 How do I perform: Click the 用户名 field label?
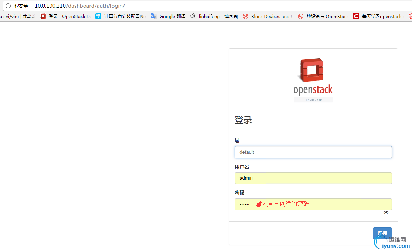pos(242,167)
